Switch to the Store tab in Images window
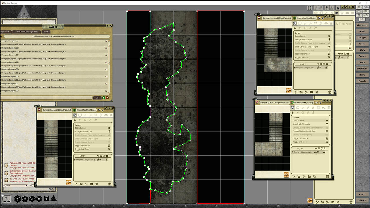This screenshot has height=208, width=370. (x=46, y=32)
